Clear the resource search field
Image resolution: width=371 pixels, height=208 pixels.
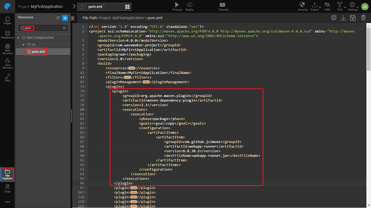click(x=64, y=28)
